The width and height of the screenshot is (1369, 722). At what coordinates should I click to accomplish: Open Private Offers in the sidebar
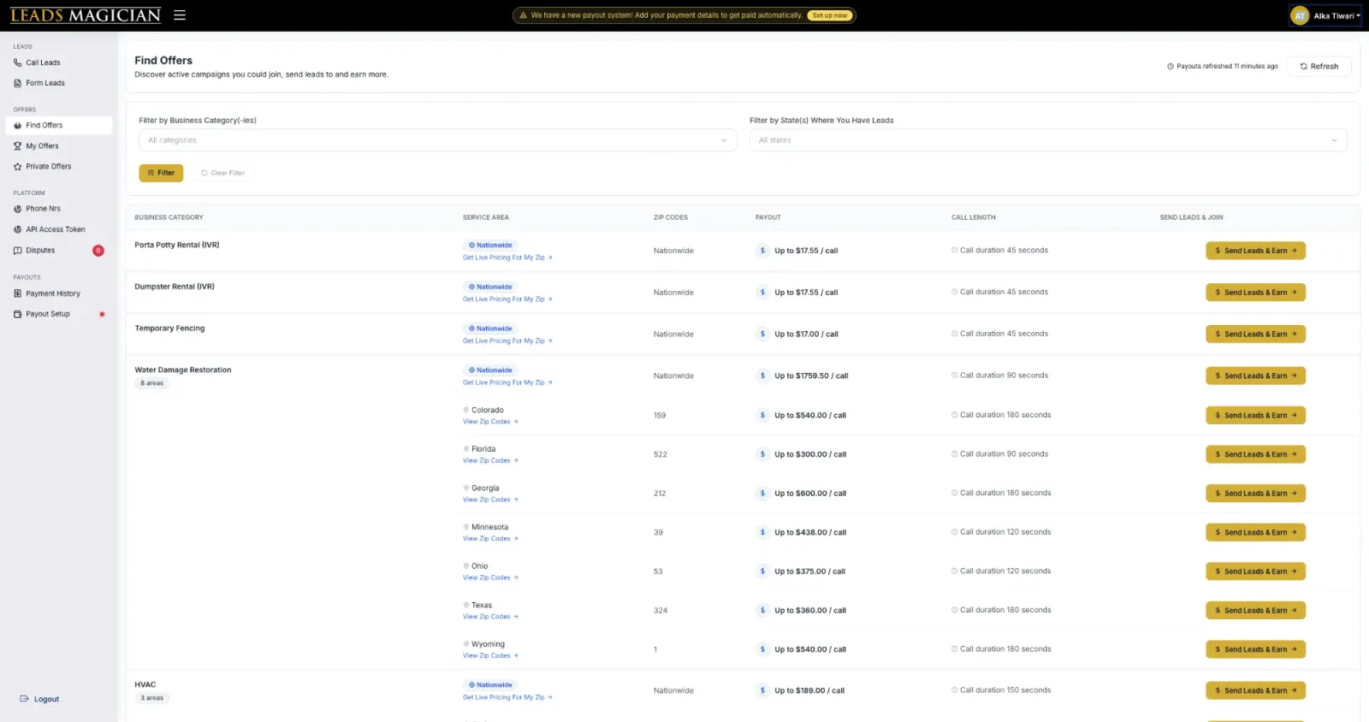49,167
